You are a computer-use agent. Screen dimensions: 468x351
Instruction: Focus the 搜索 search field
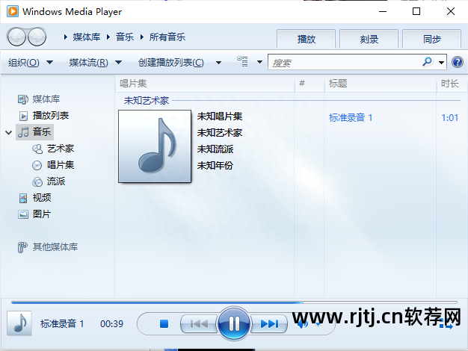coord(345,62)
